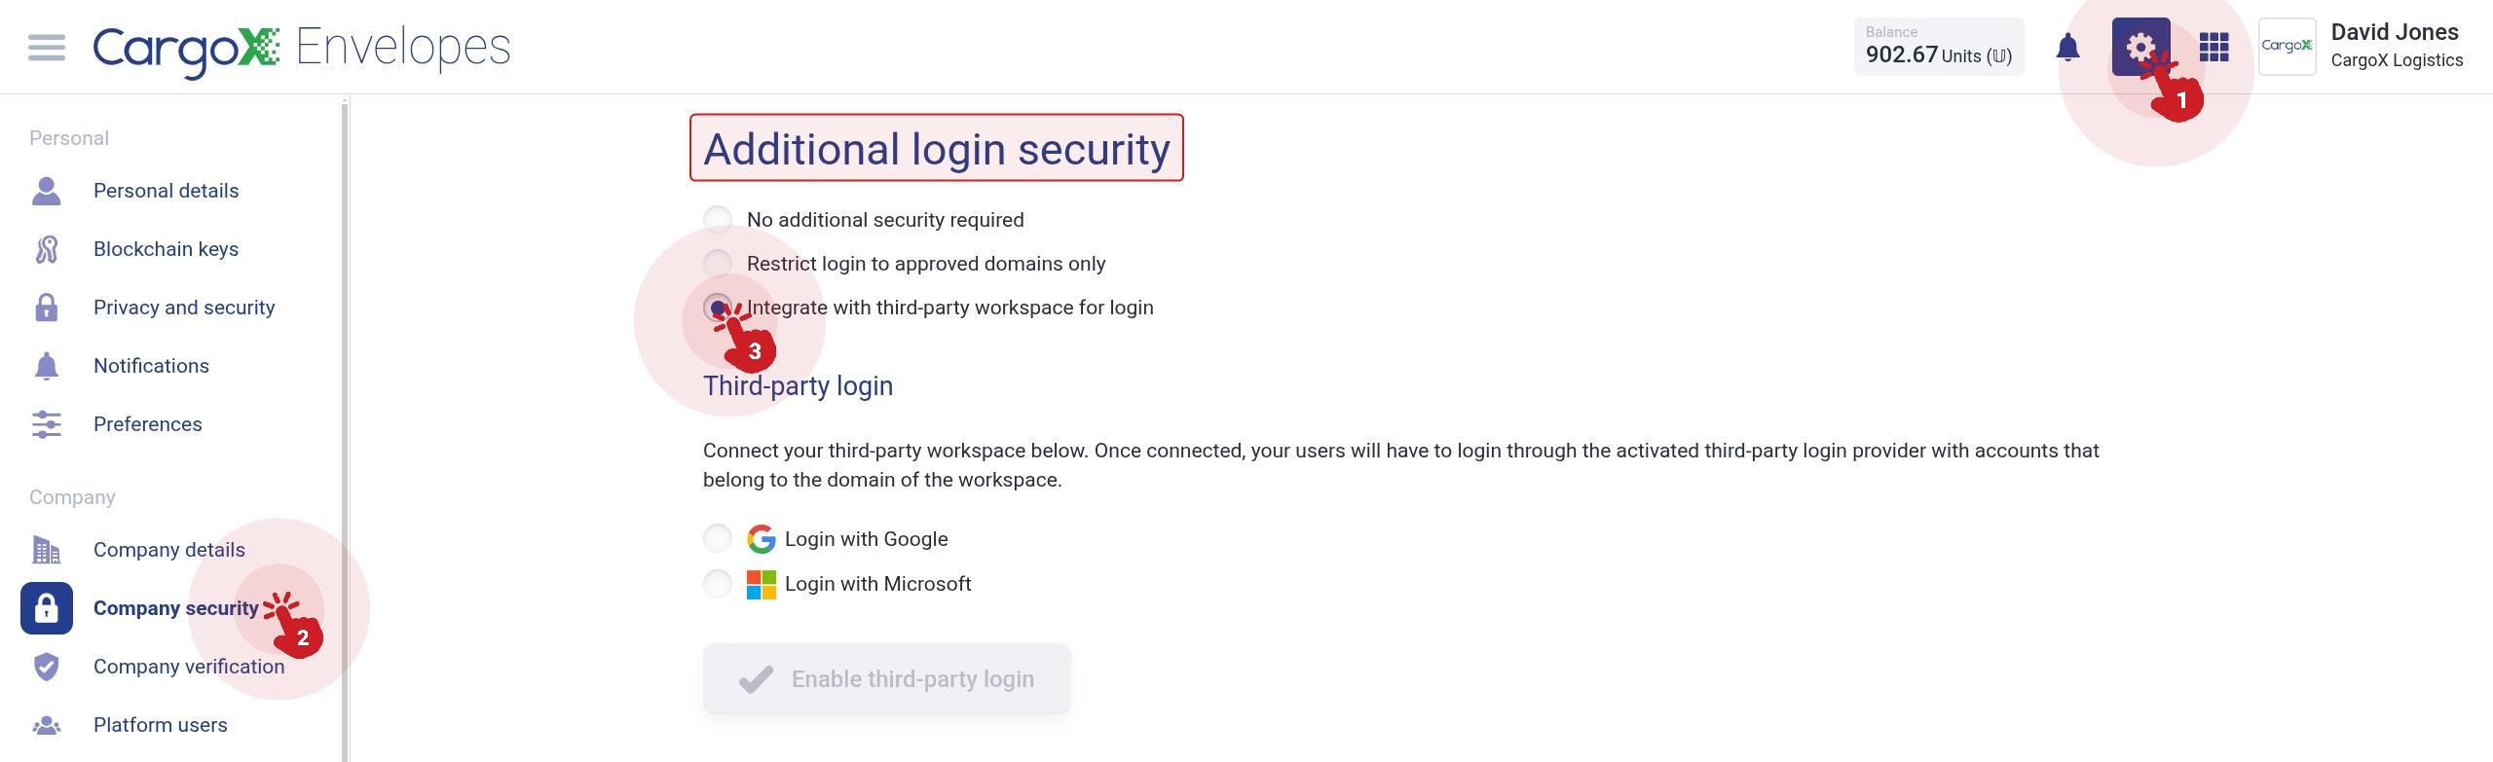The image size is (2493, 762).
Task: Select Restrict login to approved domains
Action: pyautogui.click(x=718, y=264)
